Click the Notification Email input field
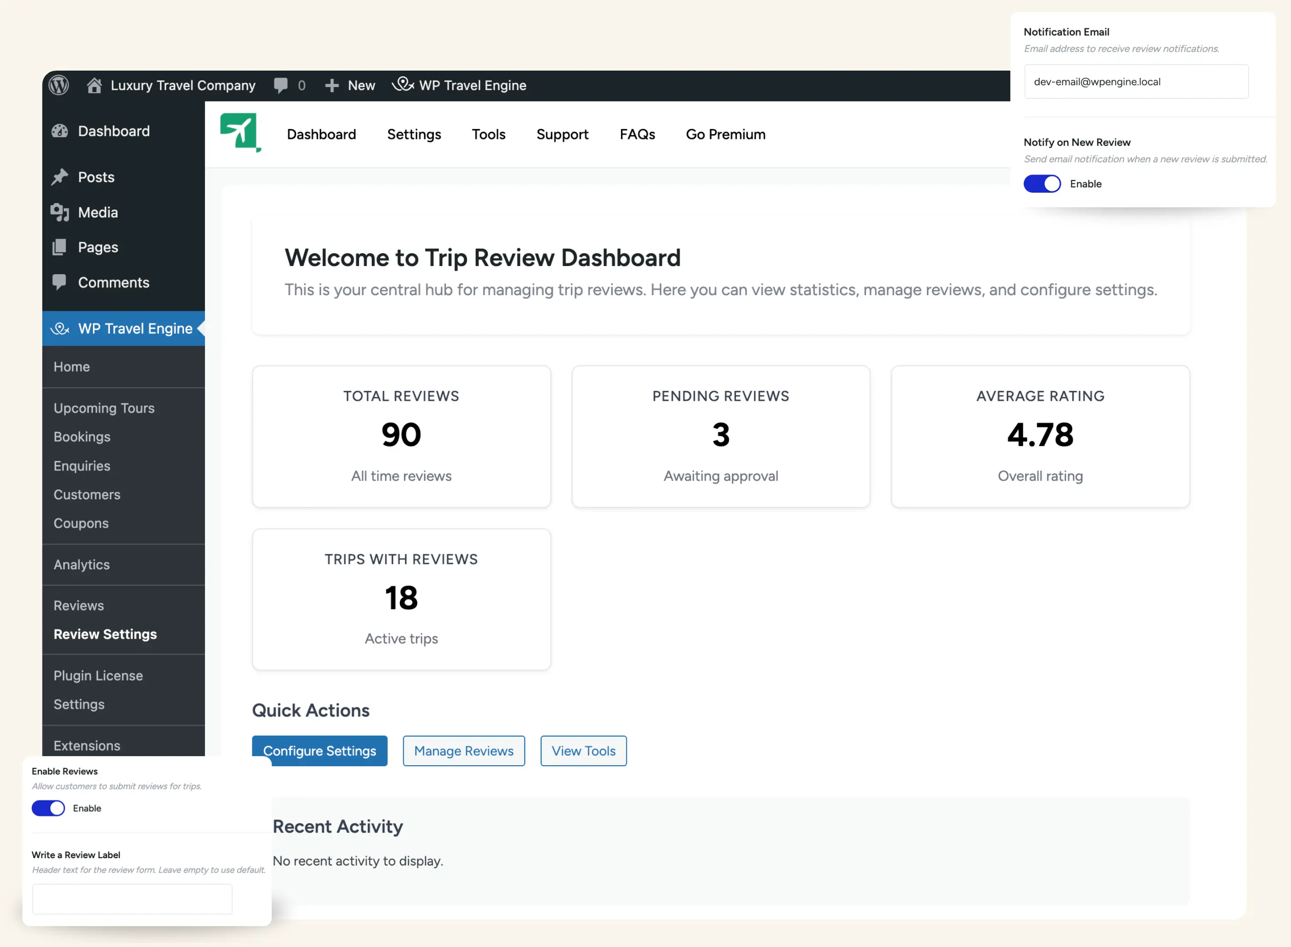 click(1136, 82)
